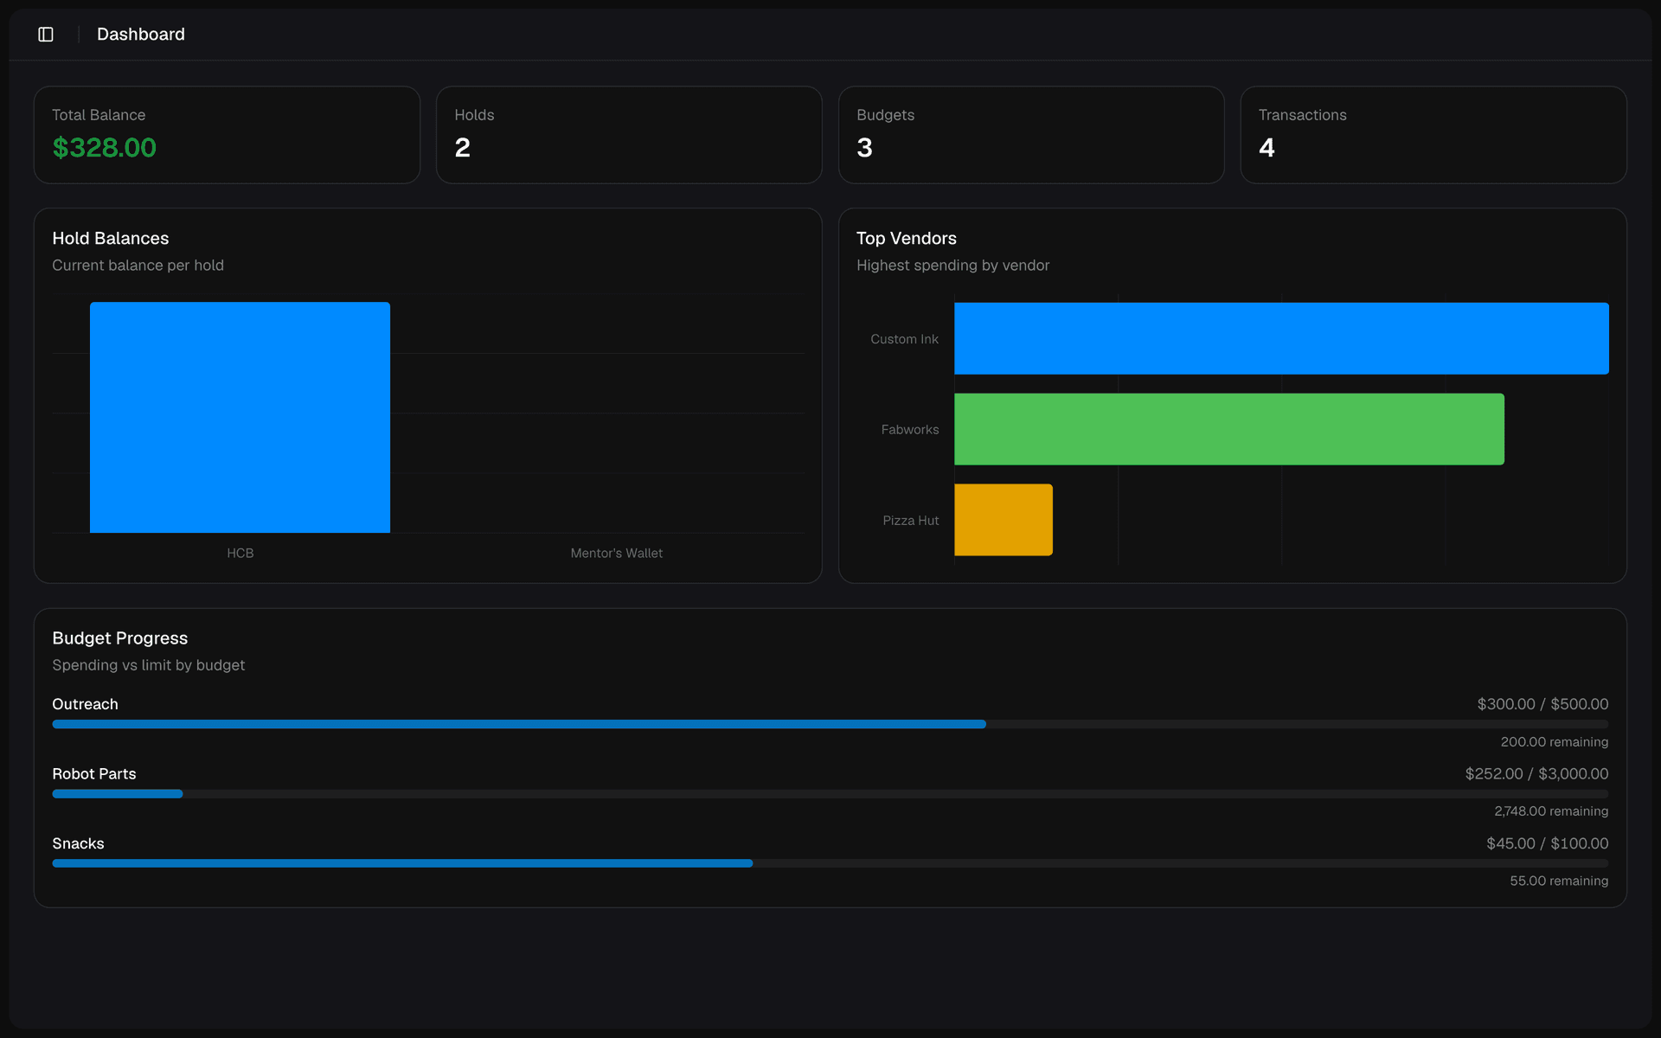
Task: Click the 2,748.00 remaining text
Action: 1551,811
